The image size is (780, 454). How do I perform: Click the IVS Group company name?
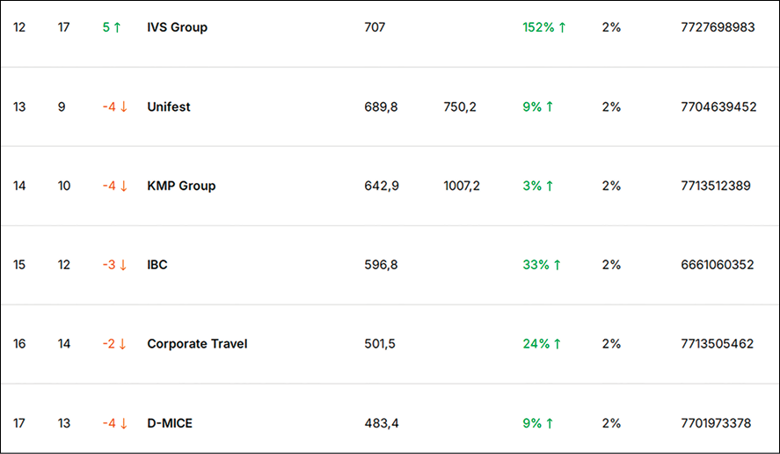click(177, 27)
